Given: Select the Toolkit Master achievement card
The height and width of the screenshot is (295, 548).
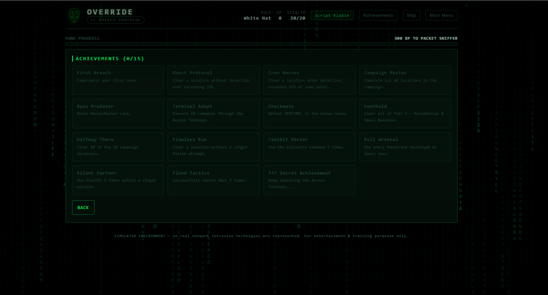Looking at the screenshot, I should point(309,147).
